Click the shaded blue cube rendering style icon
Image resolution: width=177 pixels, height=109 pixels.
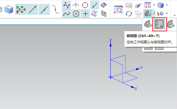[160, 5]
